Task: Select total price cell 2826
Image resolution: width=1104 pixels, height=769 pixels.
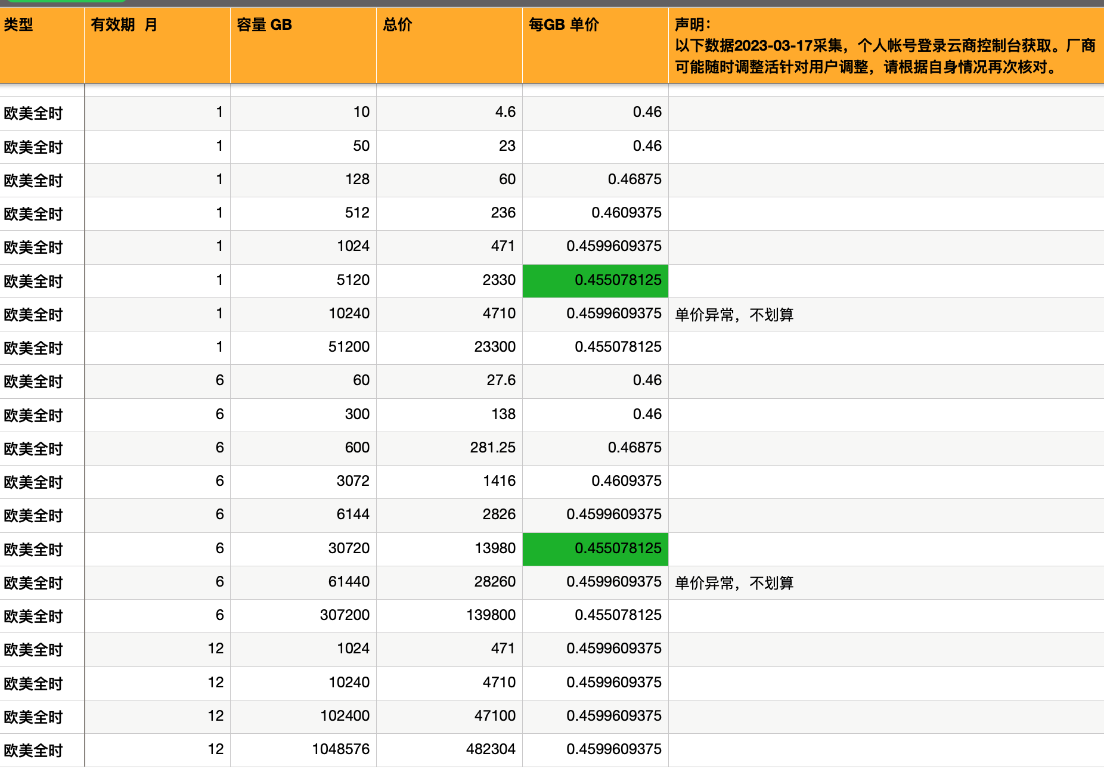Action: (x=449, y=516)
